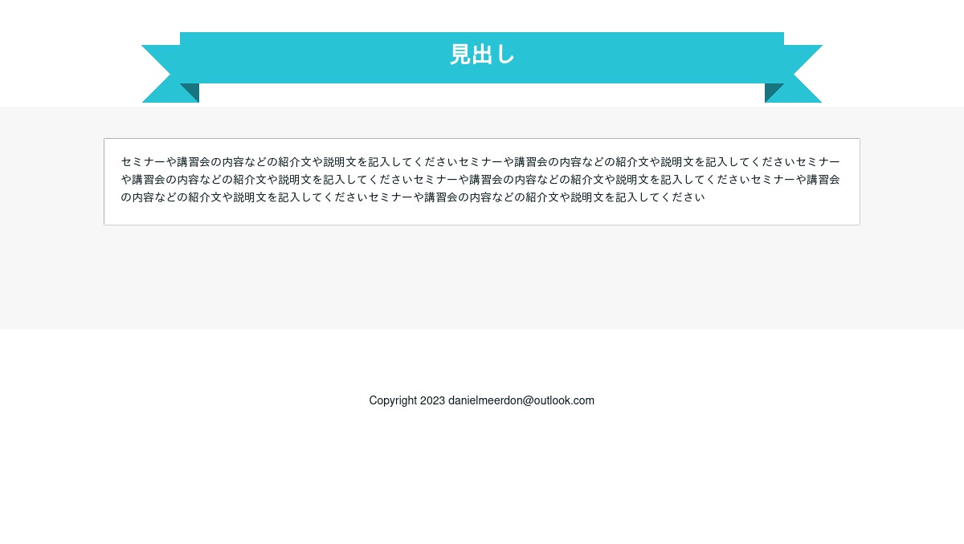Click the danielmeerdon@outlook.com email address
This screenshot has height=544, width=964.
pyautogui.click(x=521, y=400)
